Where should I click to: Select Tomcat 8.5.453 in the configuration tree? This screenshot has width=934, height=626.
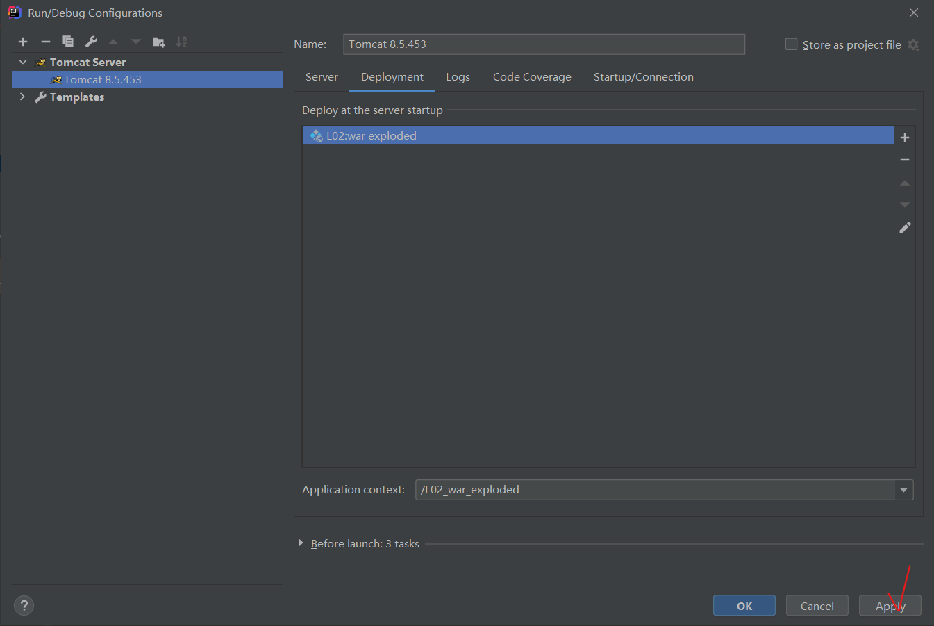click(x=147, y=79)
